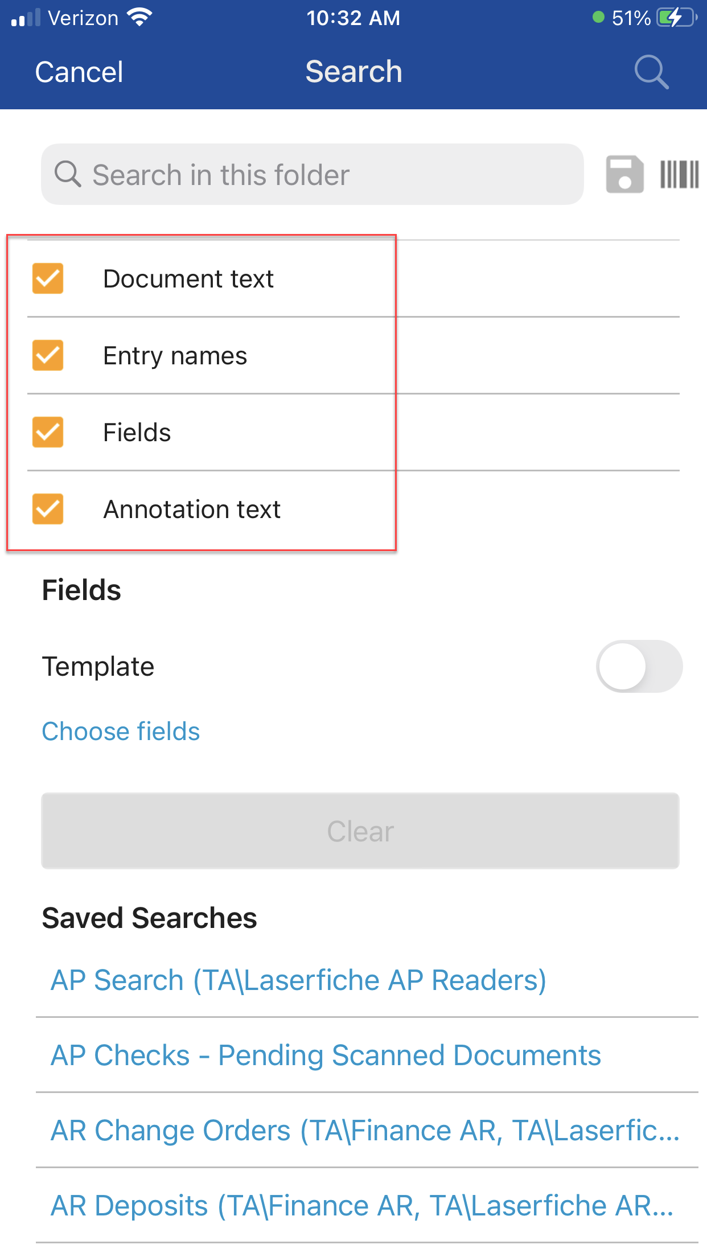Select the AR Change Orders saved search
The image size is (707, 1257).
pyautogui.click(x=365, y=1131)
